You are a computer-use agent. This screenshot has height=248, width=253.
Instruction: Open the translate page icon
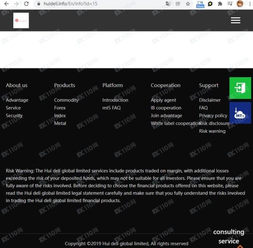168,4
